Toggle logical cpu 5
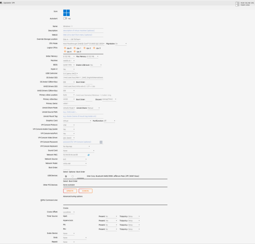Viewport: 255px width, 244px height. [x=75, y=51]
